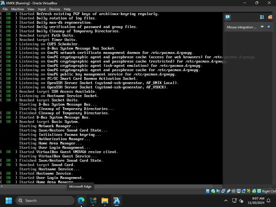
Task: Toggle the notification center speech-bubble icon
Action: pos(227,17)
